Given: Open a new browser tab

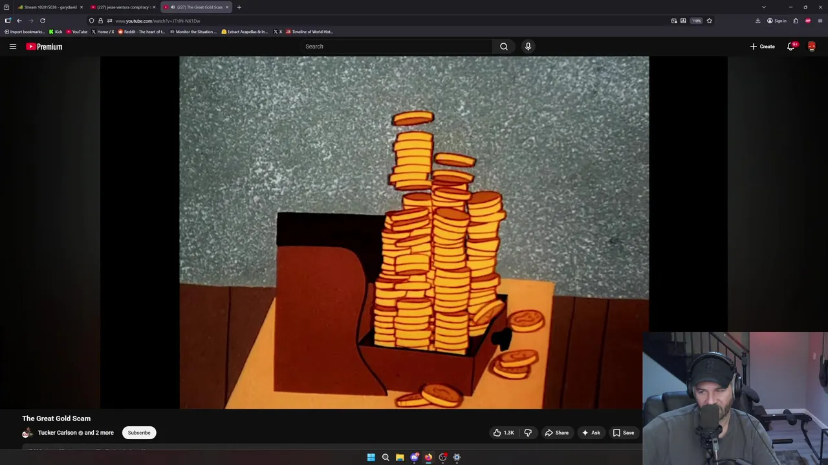Looking at the screenshot, I should point(239,7).
